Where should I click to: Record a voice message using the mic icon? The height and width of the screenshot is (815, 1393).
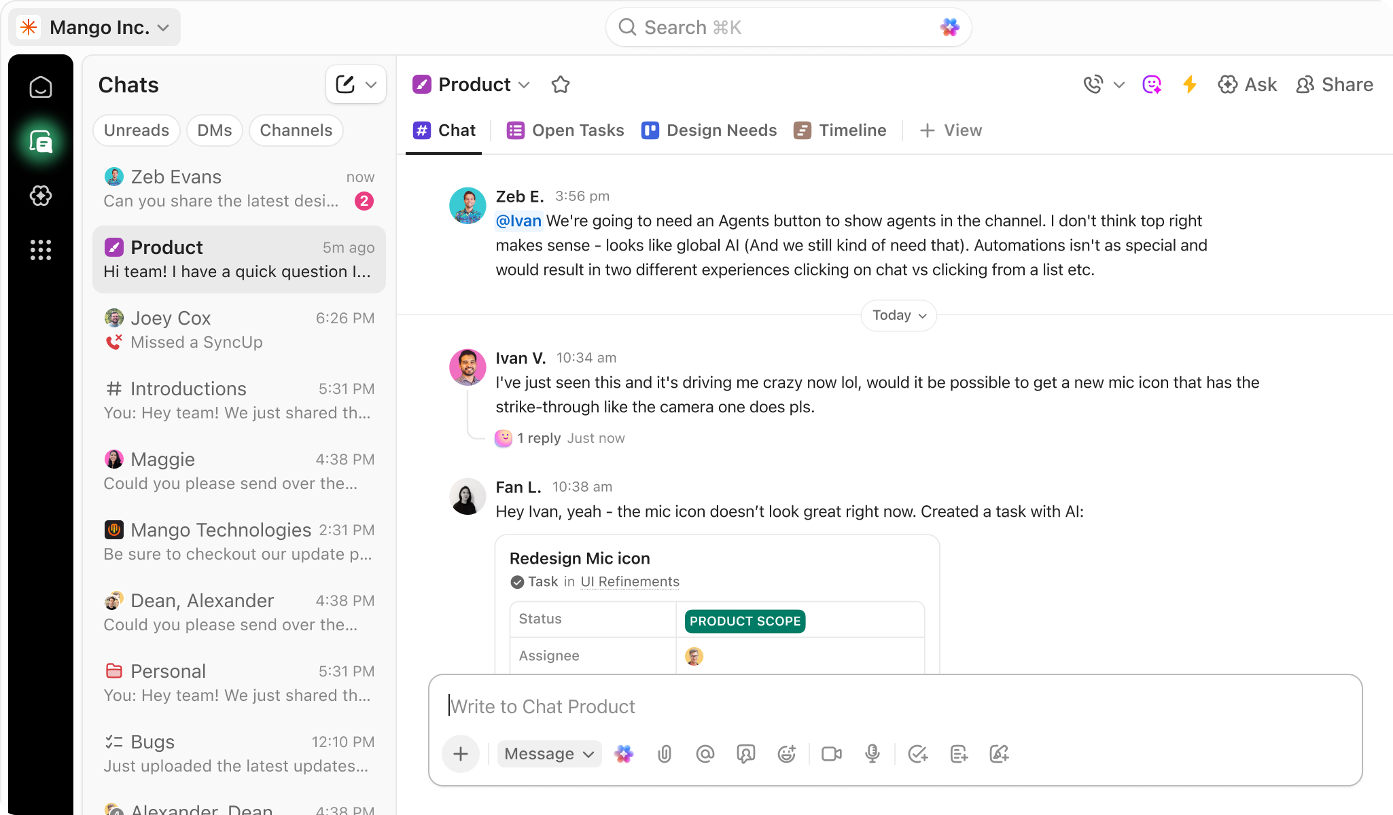click(x=873, y=754)
